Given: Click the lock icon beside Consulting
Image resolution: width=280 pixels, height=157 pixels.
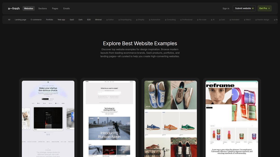Looking at the screenshot, I should pyautogui.click(x=166, y=20).
